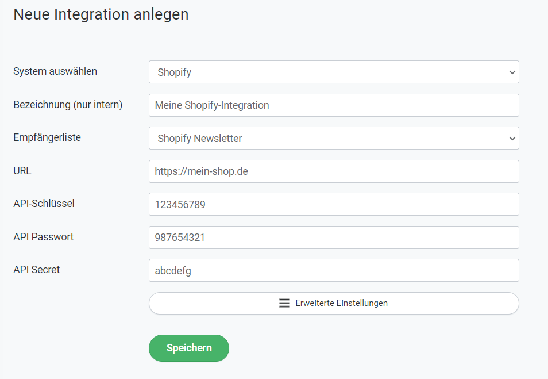The image size is (548, 379).
Task: Click the URL label text
Action: [22, 171]
